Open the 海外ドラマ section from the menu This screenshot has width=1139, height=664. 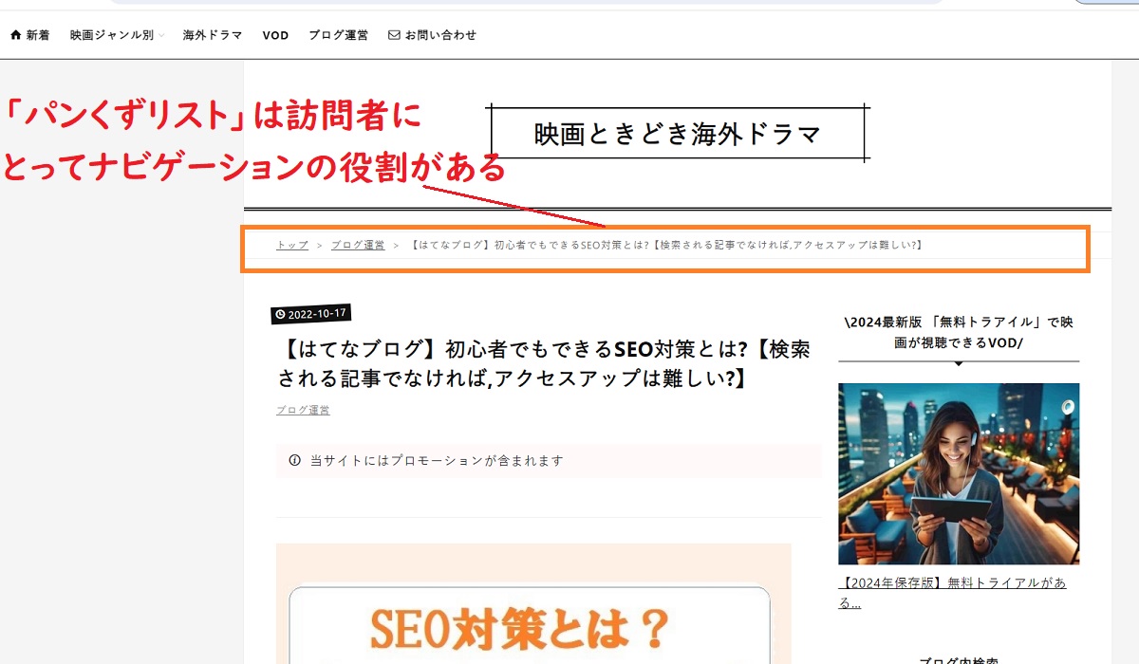pos(211,35)
